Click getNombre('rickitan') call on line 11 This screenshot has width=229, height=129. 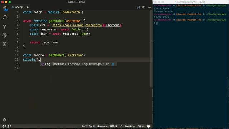tap(67, 55)
